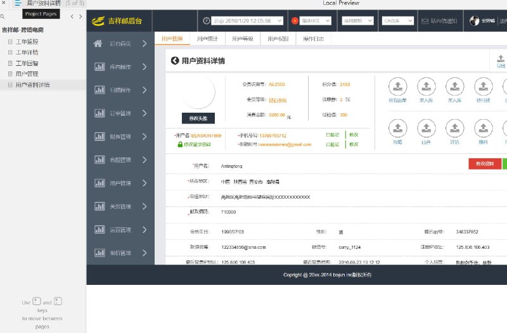This screenshot has width=507, height=333.
Task: Expand 财务管理 with its chevron
Action: 144,136
